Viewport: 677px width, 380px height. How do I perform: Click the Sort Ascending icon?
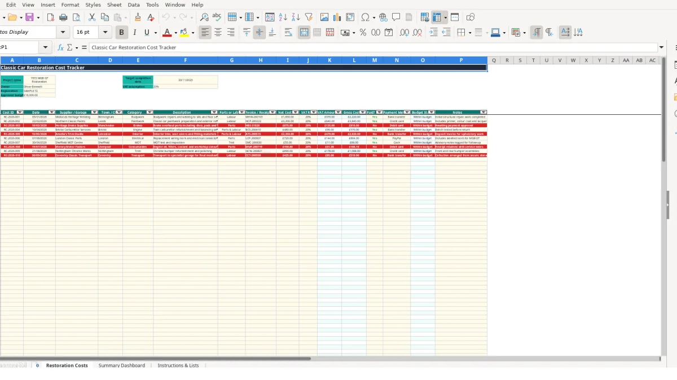[283, 17]
